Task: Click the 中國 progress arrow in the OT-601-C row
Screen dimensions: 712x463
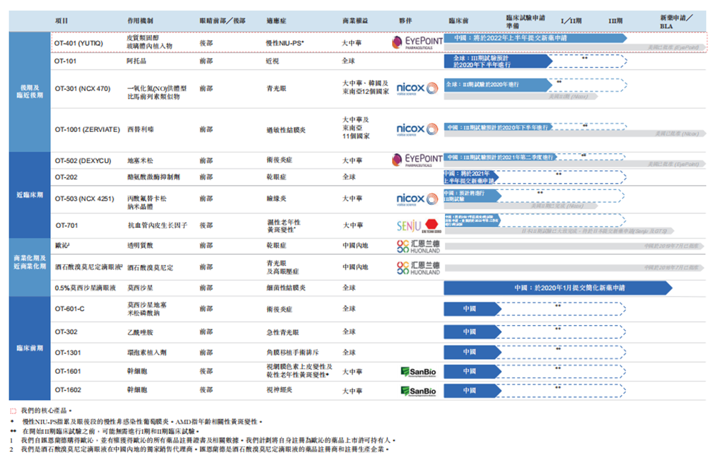Action: (472, 309)
